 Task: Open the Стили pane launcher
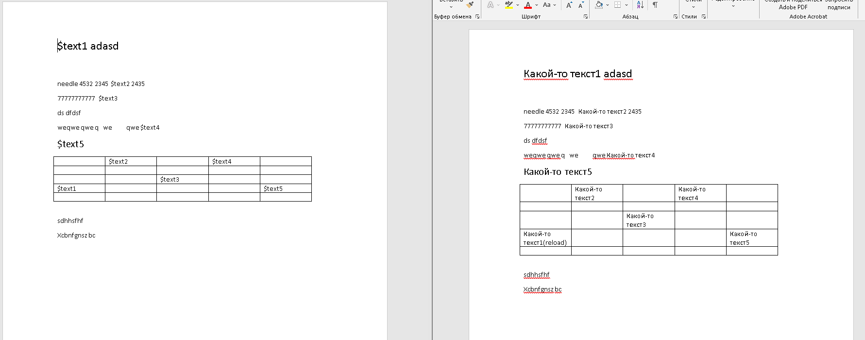point(704,17)
